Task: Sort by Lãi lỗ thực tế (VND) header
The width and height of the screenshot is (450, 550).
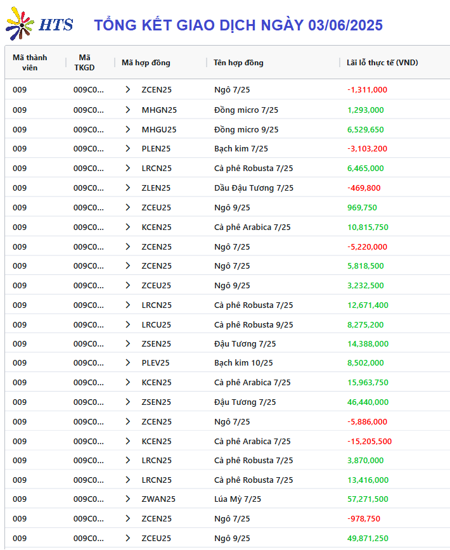Action: [382, 63]
